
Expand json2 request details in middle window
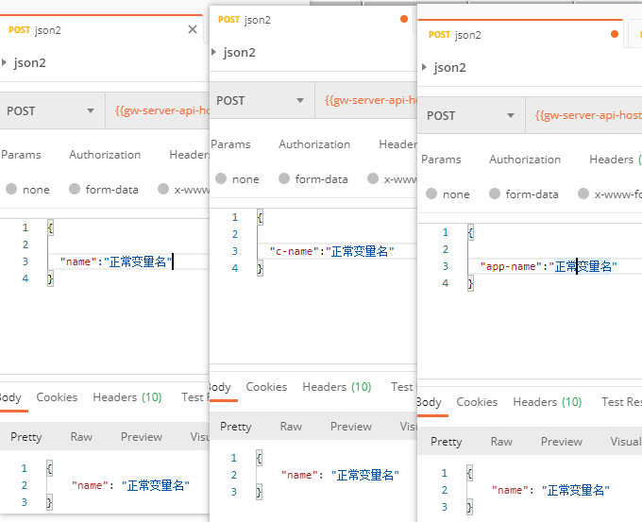(x=213, y=53)
